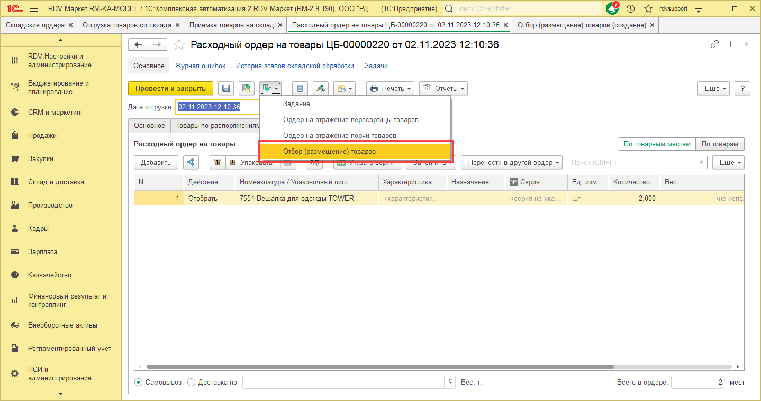The width and height of the screenshot is (761, 401).
Task: Click the post document icon
Action: (x=246, y=89)
